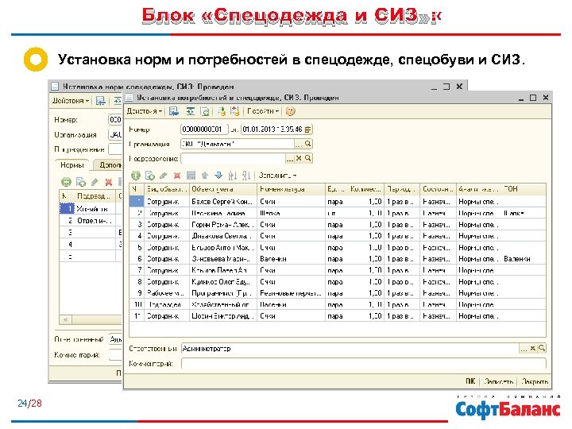
Task: Open the Заполнить dropdown
Action: 277,176
